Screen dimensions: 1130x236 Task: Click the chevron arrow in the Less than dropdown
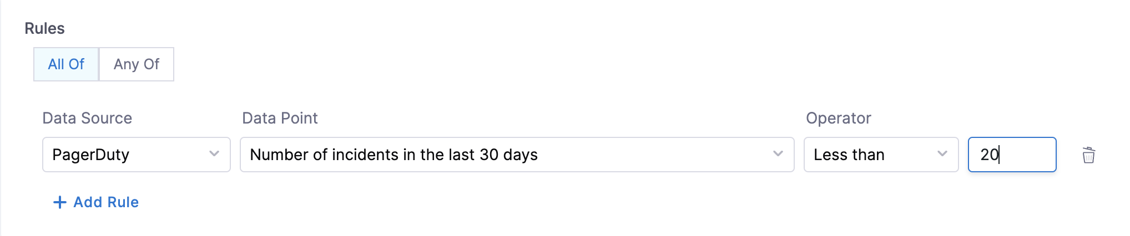point(942,154)
